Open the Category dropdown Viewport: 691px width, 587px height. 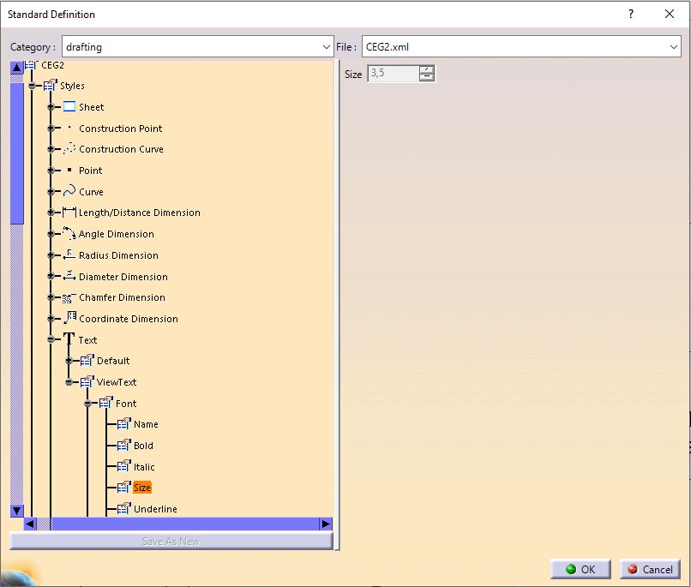click(326, 47)
